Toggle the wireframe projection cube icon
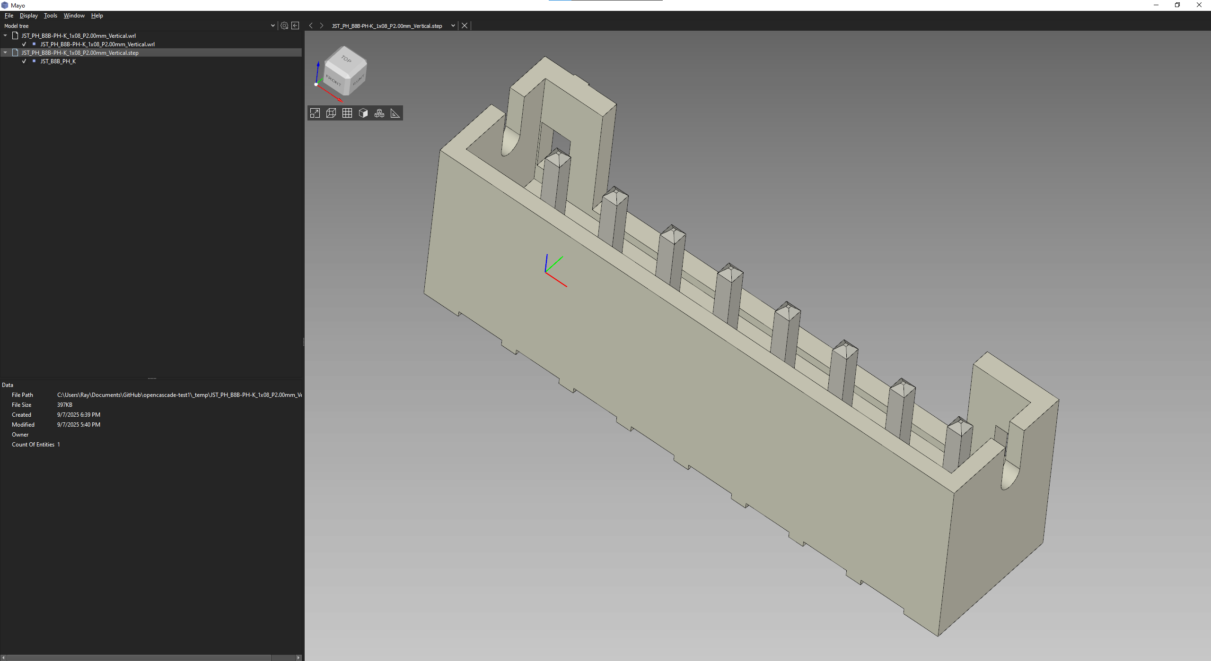 point(331,113)
